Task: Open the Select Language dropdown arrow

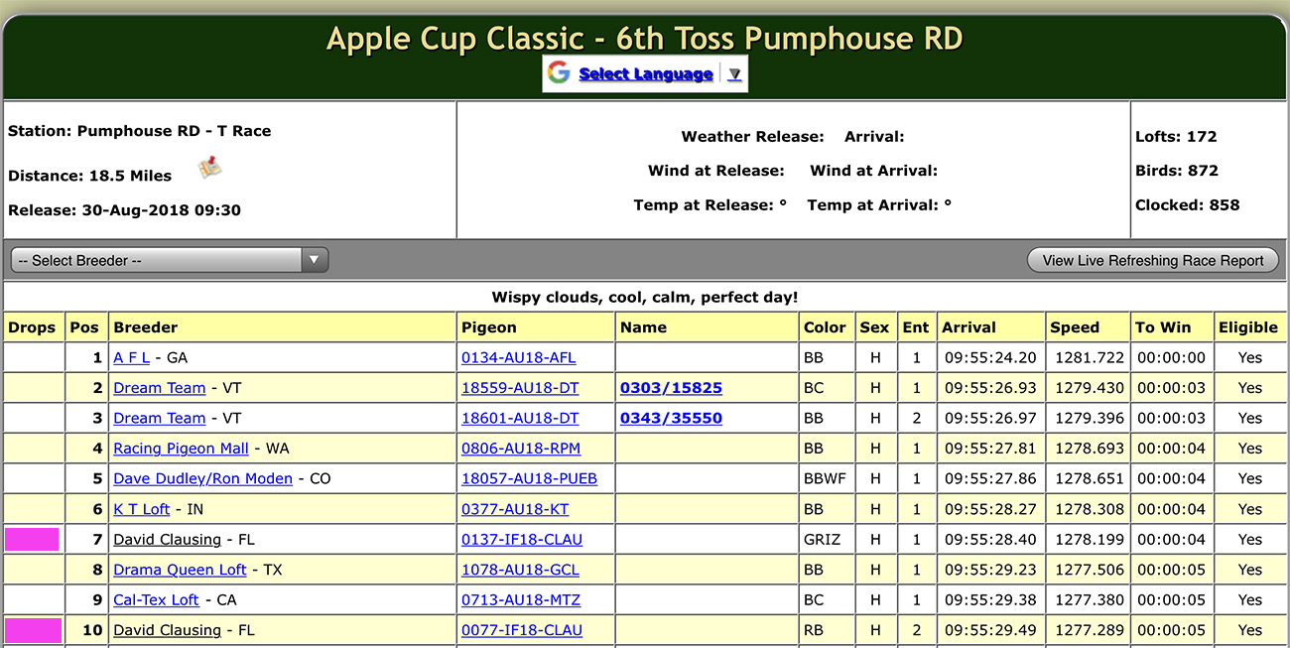Action: tap(734, 74)
